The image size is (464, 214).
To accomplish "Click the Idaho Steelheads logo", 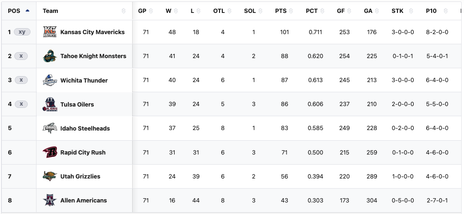I will click(x=49, y=128).
